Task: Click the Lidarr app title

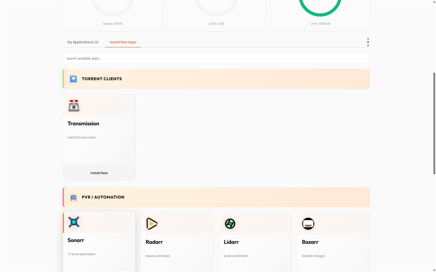Action: pos(231,242)
